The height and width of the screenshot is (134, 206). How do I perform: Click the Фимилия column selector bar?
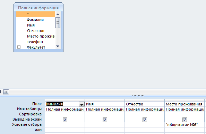65,100
